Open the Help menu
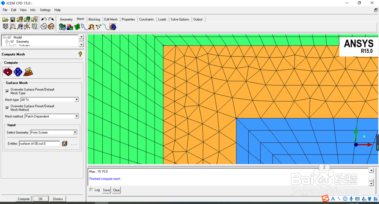Image resolution: width=379 pixels, height=204 pixels. coord(57,10)
